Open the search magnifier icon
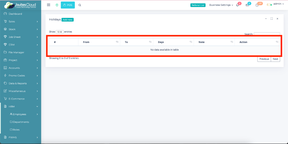Image resolution: width=288 pixels, height=144 pixels. pyautogui.click(x=80, y=5)
